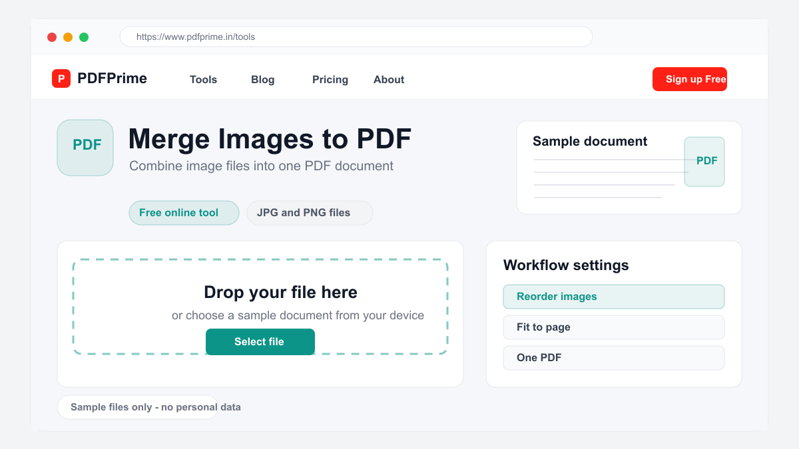The height and width of the screenshot is (449, 799).
Task: Click the red PDFPrime logo icon
Action: point(61,78)
